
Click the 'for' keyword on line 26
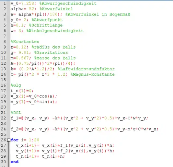[15, 140]
